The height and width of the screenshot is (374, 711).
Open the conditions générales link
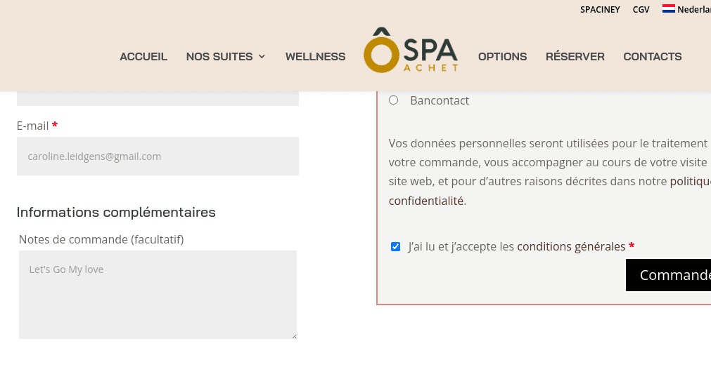click(x=571, y=246)
